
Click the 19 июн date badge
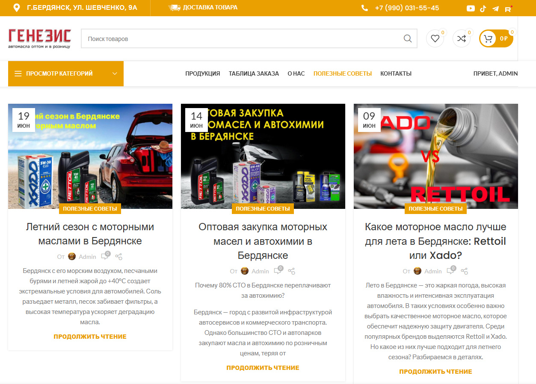pos(24,120)
